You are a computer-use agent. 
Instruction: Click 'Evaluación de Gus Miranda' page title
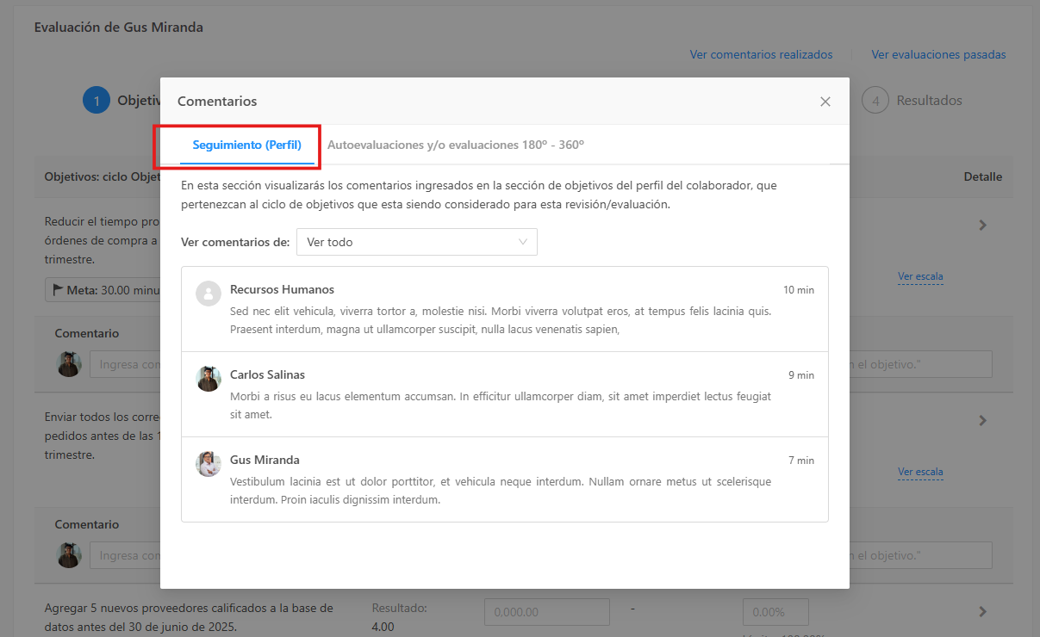[119, 27]
